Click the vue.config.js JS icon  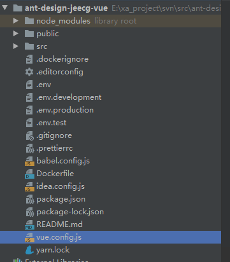[x=29, y=237]
